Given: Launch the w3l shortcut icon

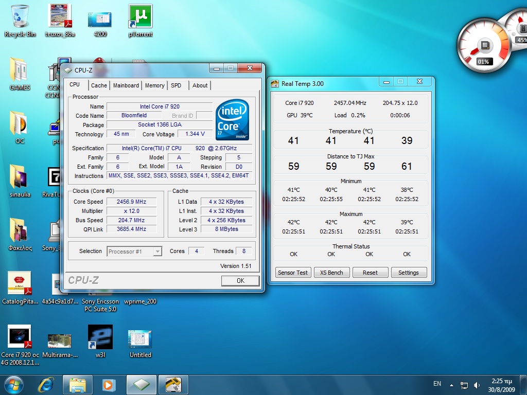Looking at the screenshot, I should coord(100,342).
